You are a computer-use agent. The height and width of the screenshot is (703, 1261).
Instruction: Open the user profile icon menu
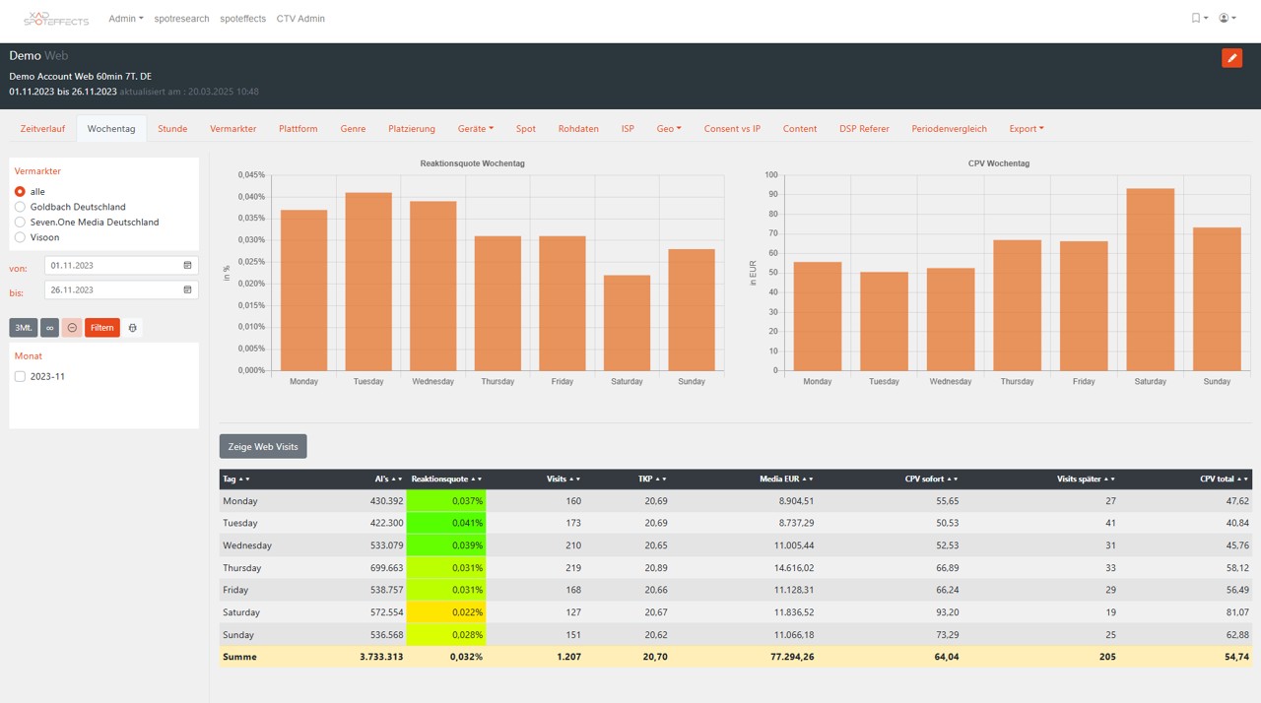[1227, 19]
